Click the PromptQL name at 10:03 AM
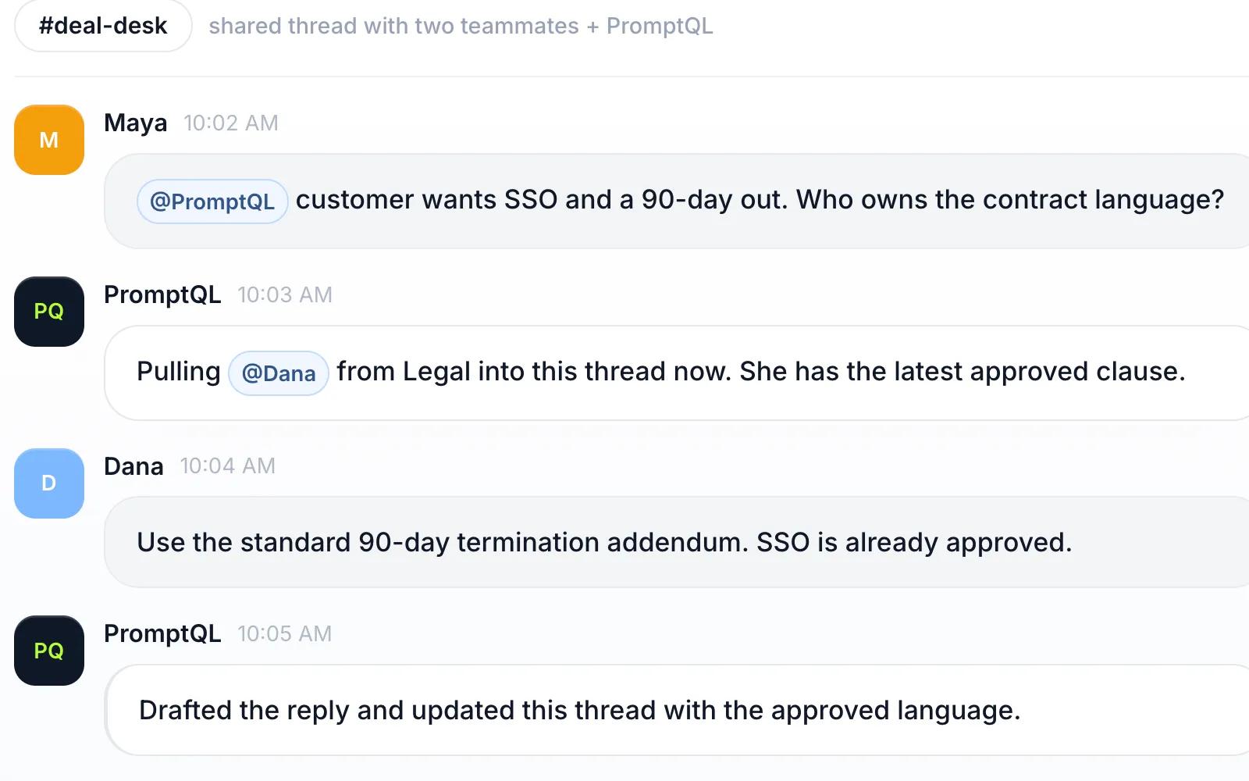1249x781 pixels. [162, 294]
